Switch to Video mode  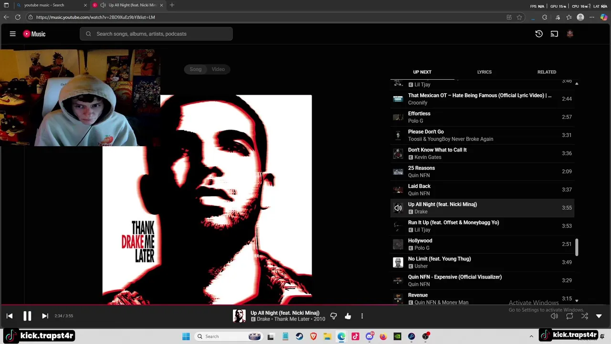coord(218,69)
